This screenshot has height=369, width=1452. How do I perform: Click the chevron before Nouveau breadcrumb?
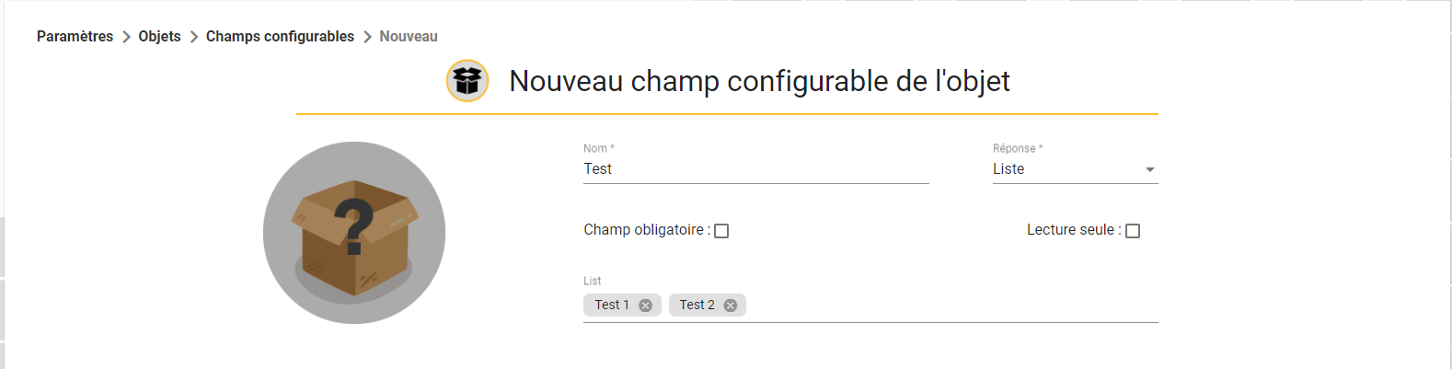367,37
